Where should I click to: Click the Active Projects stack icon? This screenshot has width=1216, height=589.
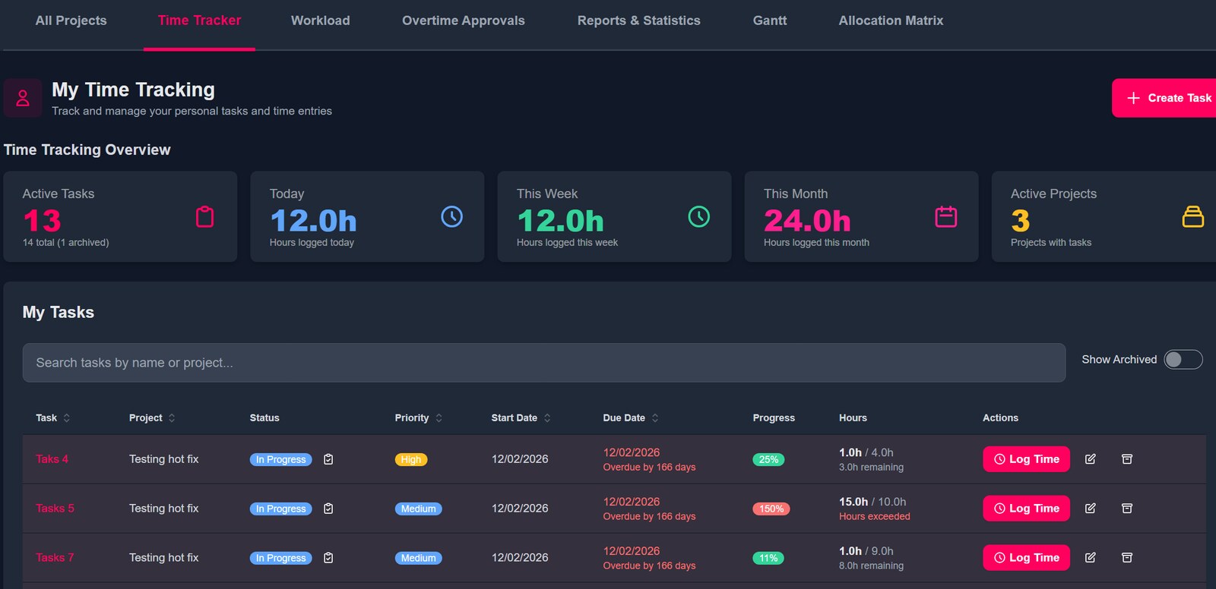[x=1192, y=216]
